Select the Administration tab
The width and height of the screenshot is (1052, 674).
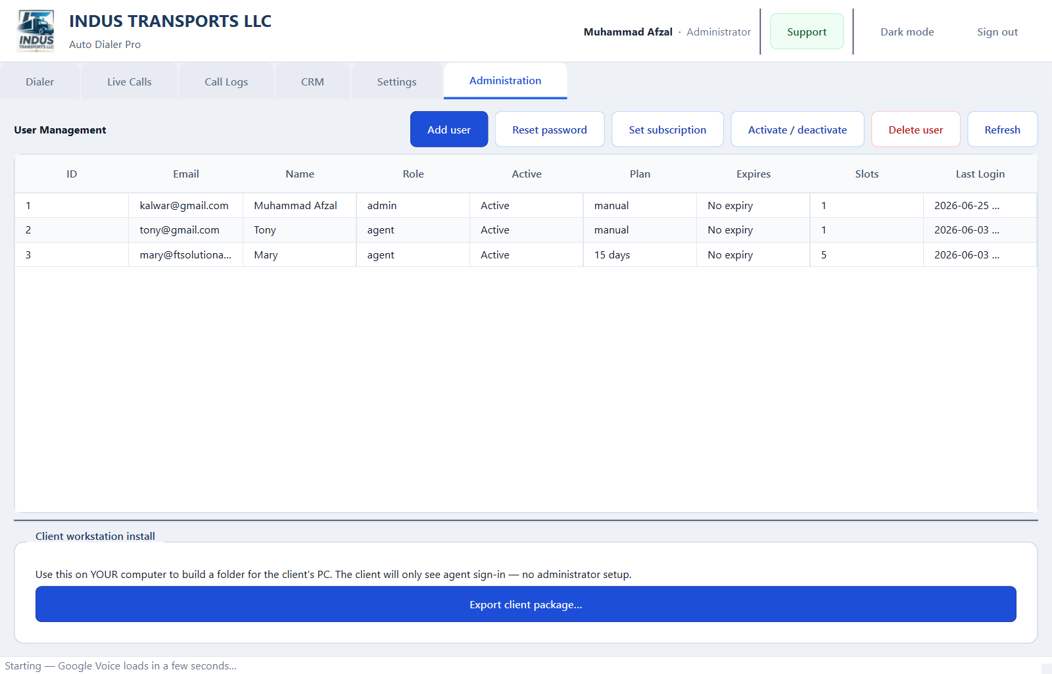[505, 81]
